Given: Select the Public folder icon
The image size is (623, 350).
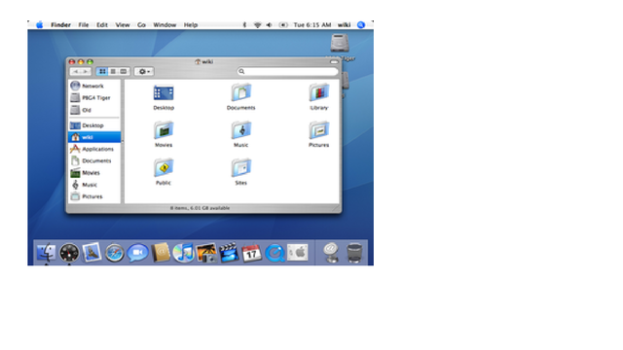Looking at the screenshot, I should click(164, 167).
